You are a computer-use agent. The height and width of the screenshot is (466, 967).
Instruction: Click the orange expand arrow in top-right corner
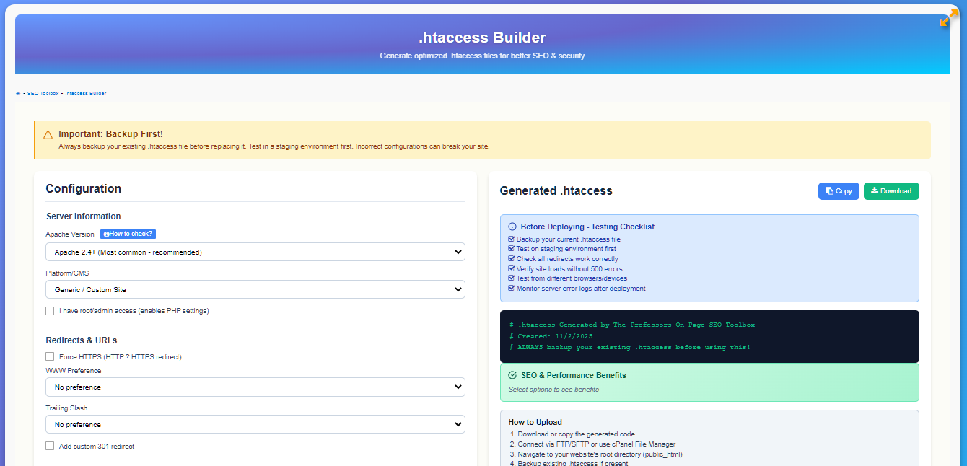tap(948, 19)
